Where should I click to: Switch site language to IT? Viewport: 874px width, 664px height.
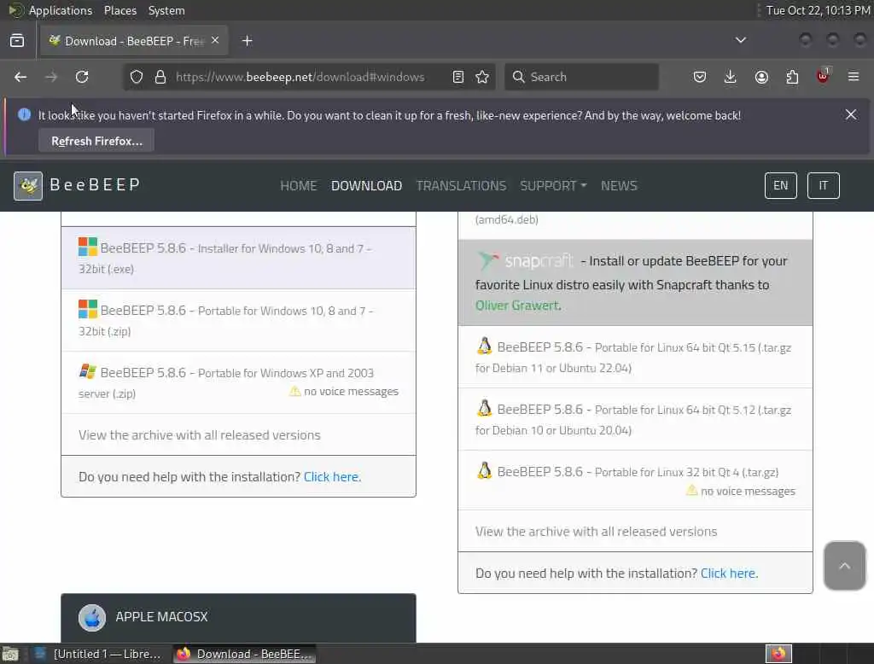pyautogui.click(x=824, y=186)
